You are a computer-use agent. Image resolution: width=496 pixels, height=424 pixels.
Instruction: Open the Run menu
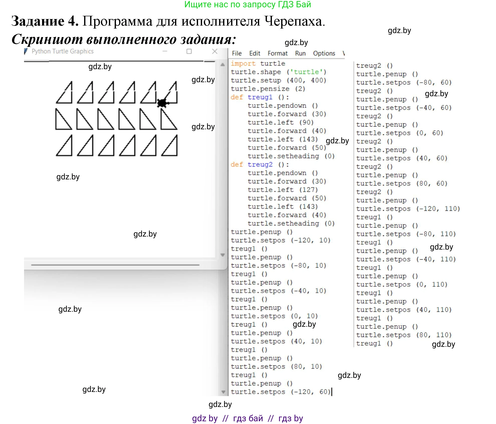300,53
